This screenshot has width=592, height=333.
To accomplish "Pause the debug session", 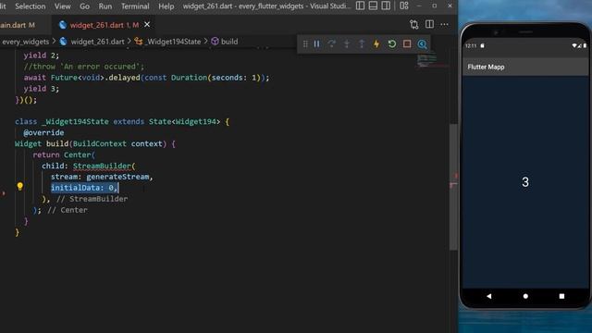I will click(x=316, y=44).
